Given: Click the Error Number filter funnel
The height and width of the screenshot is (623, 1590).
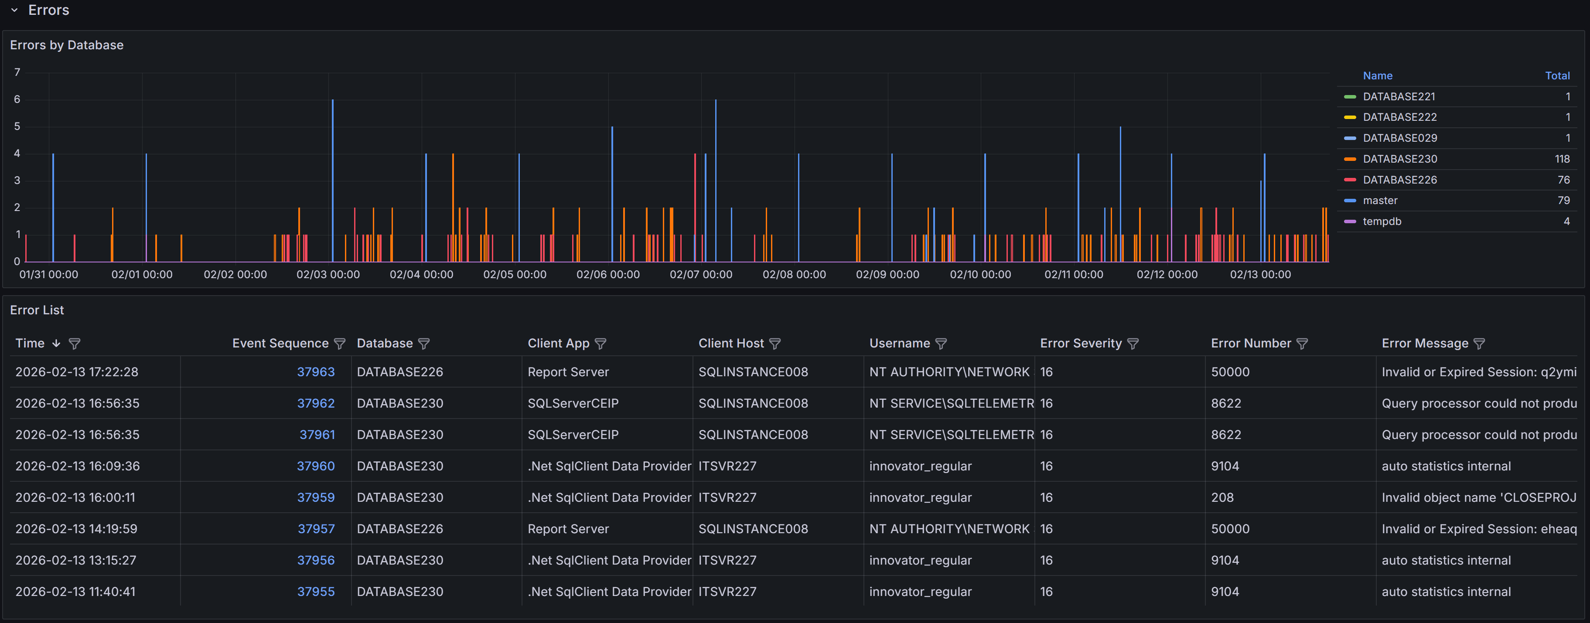Looking at the screenshot, I should 1302,344.
